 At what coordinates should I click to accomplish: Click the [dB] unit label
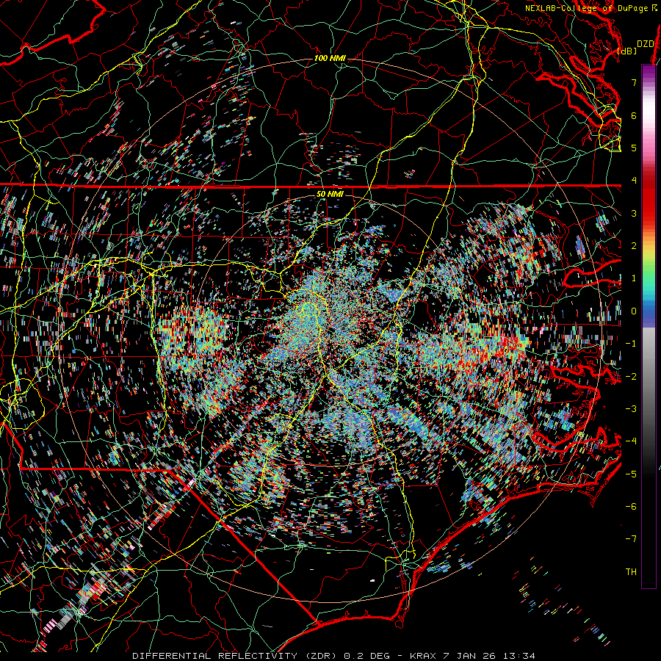627,51
